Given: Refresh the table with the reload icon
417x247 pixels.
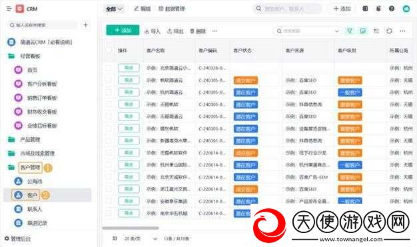Looking at the screenshot, I should coord(389,31).
